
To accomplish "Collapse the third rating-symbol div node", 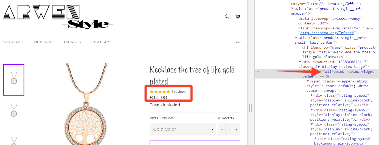I will point(312,124).
